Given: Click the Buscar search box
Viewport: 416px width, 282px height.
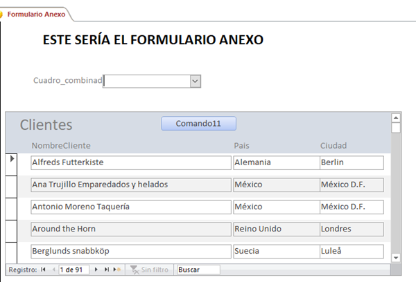Looking at the screenshot, I should (x=198, y=270).
